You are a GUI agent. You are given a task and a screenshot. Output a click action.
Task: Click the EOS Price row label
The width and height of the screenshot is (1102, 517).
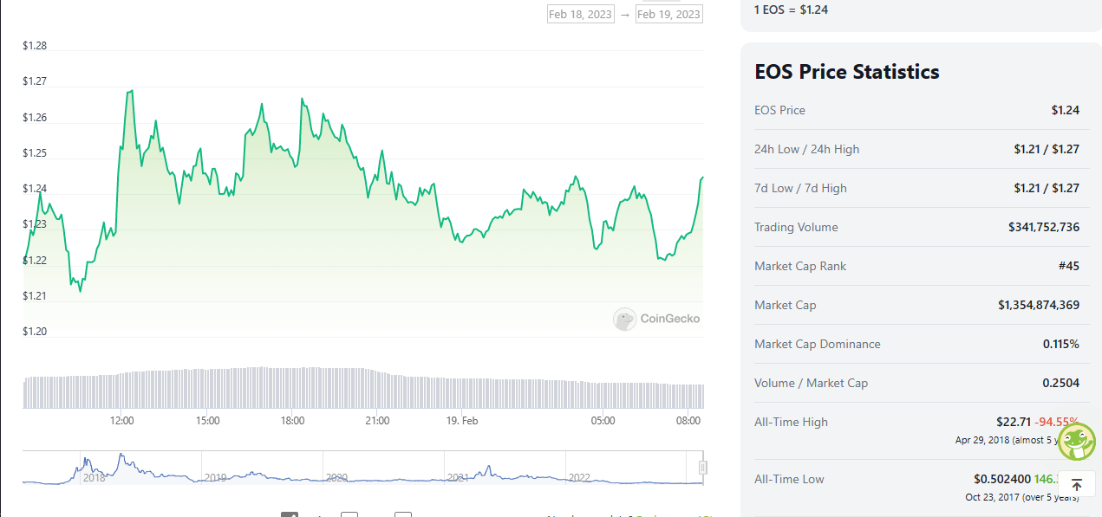click(x=779, y=110)
